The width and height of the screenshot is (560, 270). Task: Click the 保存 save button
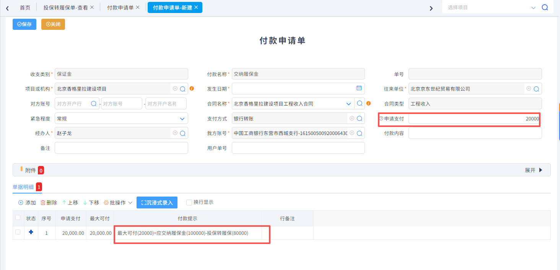pyautogui.click(x=24, y=24)
